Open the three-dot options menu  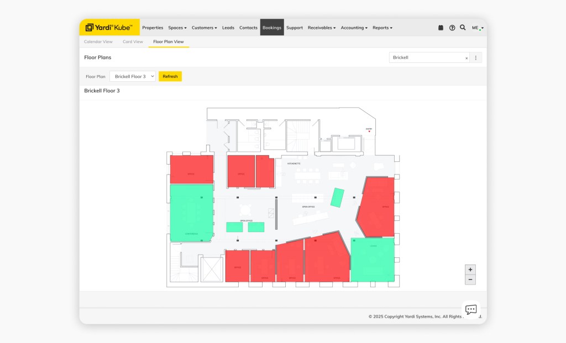pyautogui.click(x=476, y=57)
